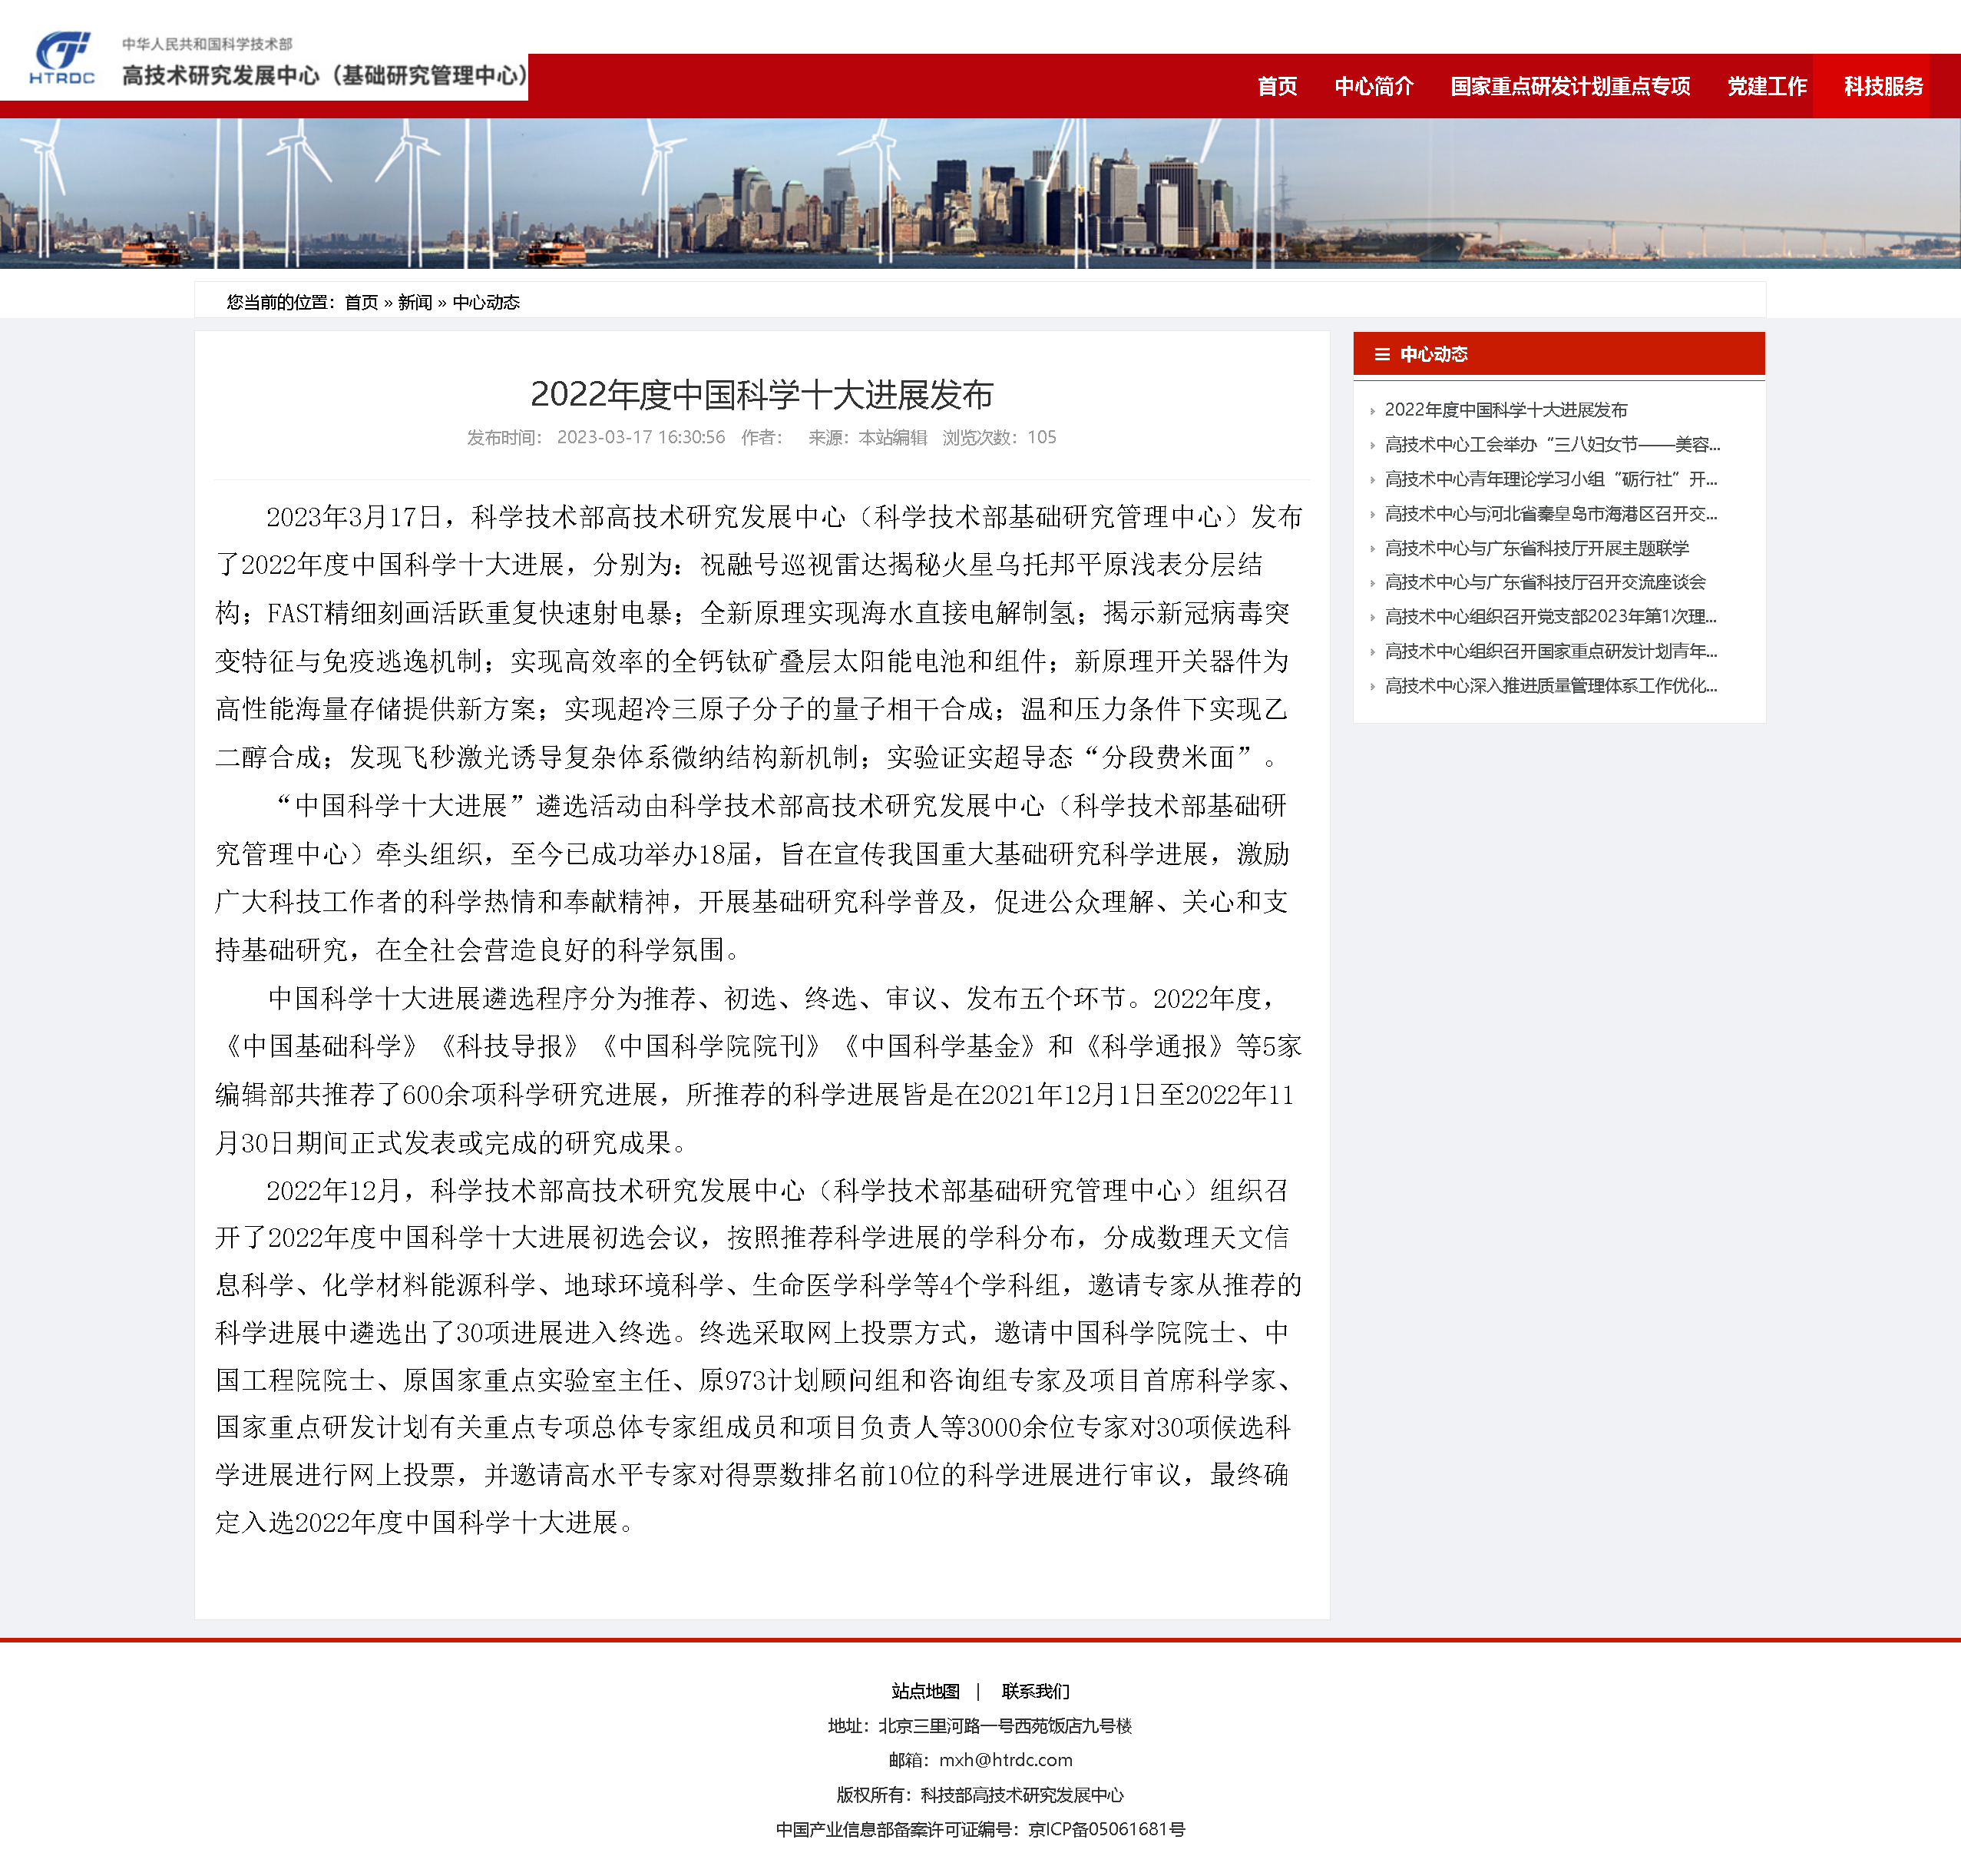Screen dimensions: 1961x1876
Task: Open 中心简介 navigation item
Action: point(1374,86)
